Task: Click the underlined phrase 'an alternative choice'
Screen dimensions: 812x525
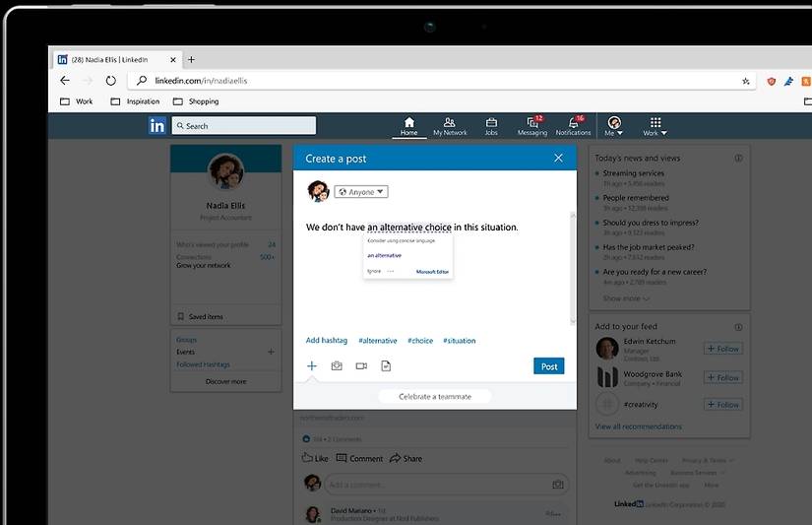Action: tap(409, 227)
